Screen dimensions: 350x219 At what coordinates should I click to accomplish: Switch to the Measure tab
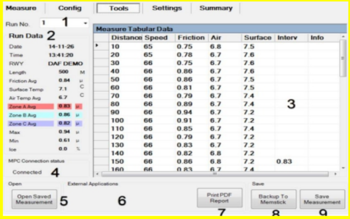pos(21,8)
